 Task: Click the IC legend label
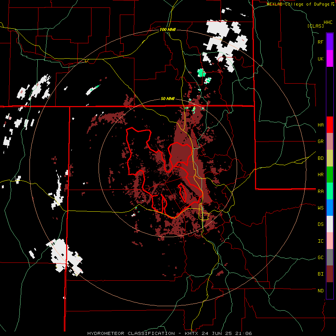(320, 241)
